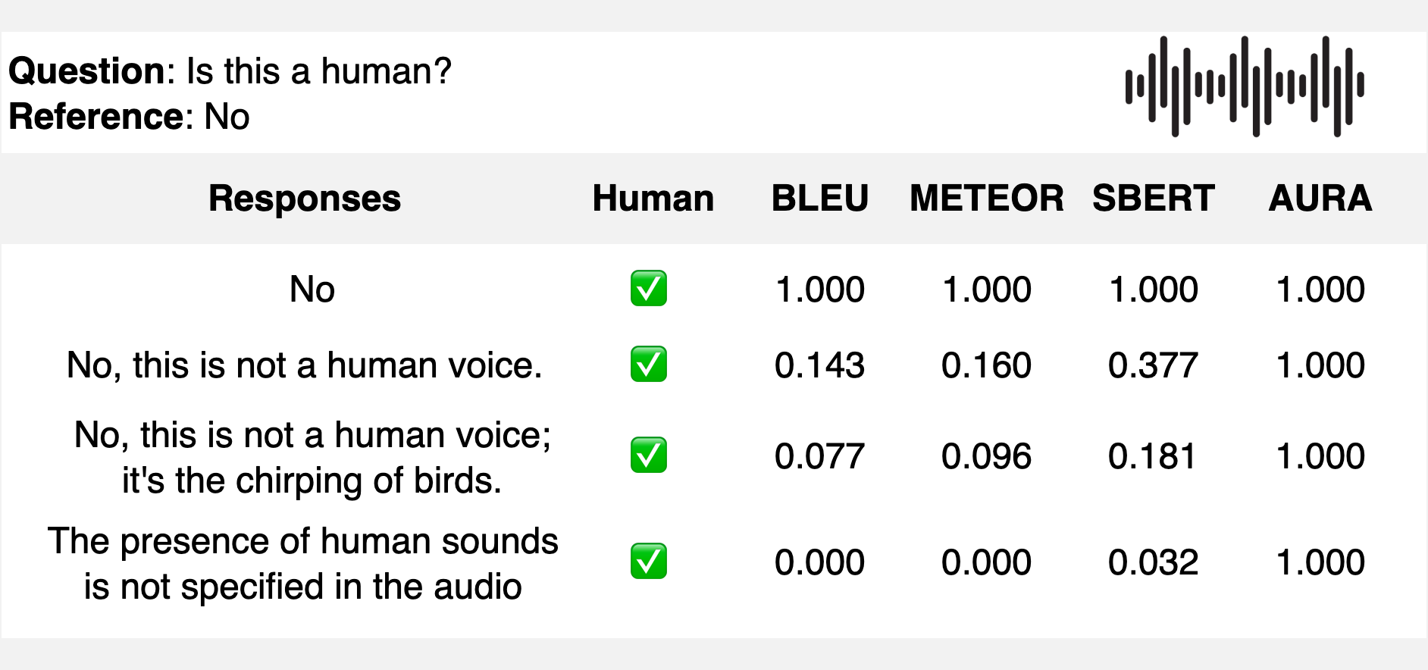The height and width of the screenshot is (670, 1428).
Task: Click the green checkmark for the "No" response
Action: coord(649,289)
